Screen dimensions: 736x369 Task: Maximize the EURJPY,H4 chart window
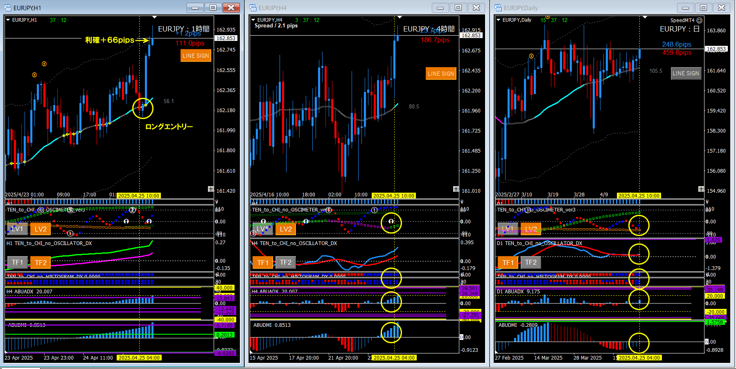458,8
